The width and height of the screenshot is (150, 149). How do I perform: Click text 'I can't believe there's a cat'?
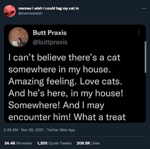pos(64,57)
